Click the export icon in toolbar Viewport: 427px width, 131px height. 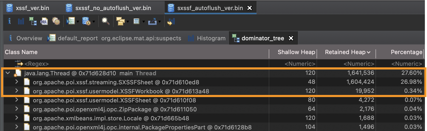(x=152, y=21)
